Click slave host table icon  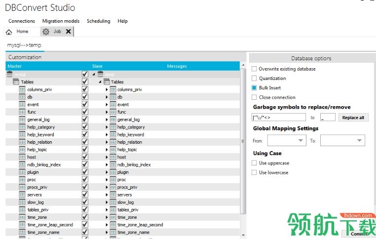click(x=113, y=157)
